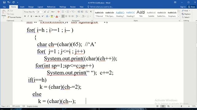Pick font color red swatch

57,16
